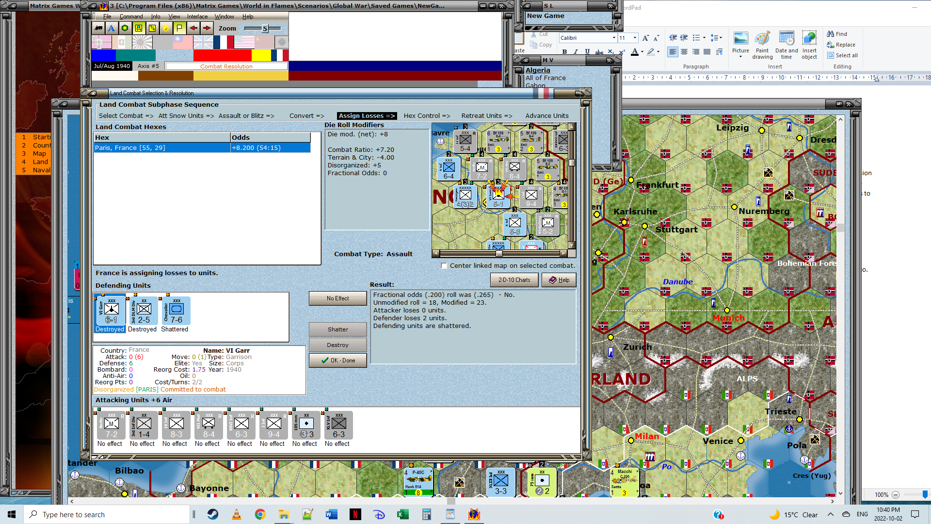Open Steam from the Windows taskbar
The width and height of the screenshot is (931, 524).
click(x=212, y=514)
